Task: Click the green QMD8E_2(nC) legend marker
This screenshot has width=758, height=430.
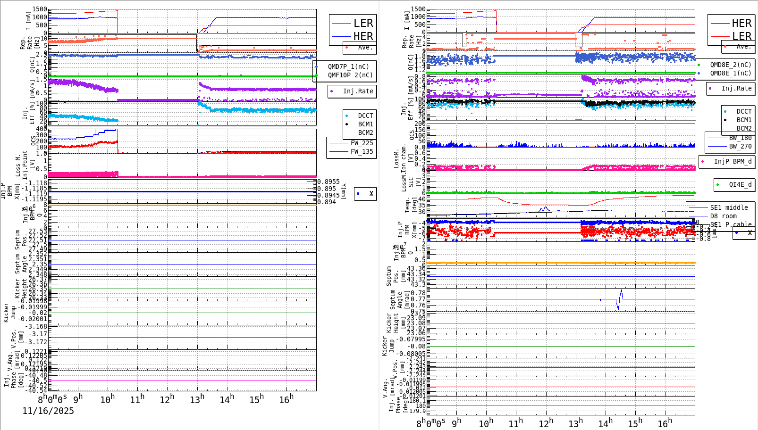Action: coord(700,64)
